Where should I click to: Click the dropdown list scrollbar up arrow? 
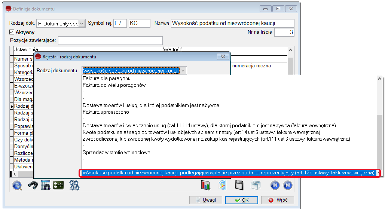pyautogui.click(x=380, y=79)
